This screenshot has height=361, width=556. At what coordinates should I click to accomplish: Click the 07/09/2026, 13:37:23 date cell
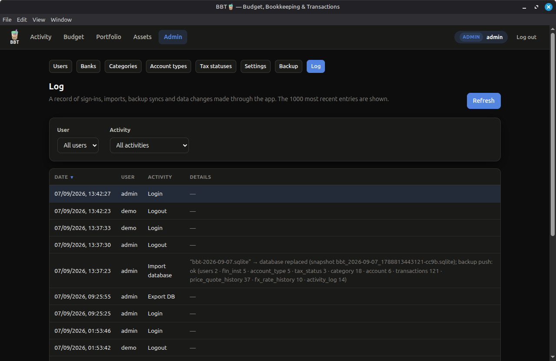tap(83, 271)
